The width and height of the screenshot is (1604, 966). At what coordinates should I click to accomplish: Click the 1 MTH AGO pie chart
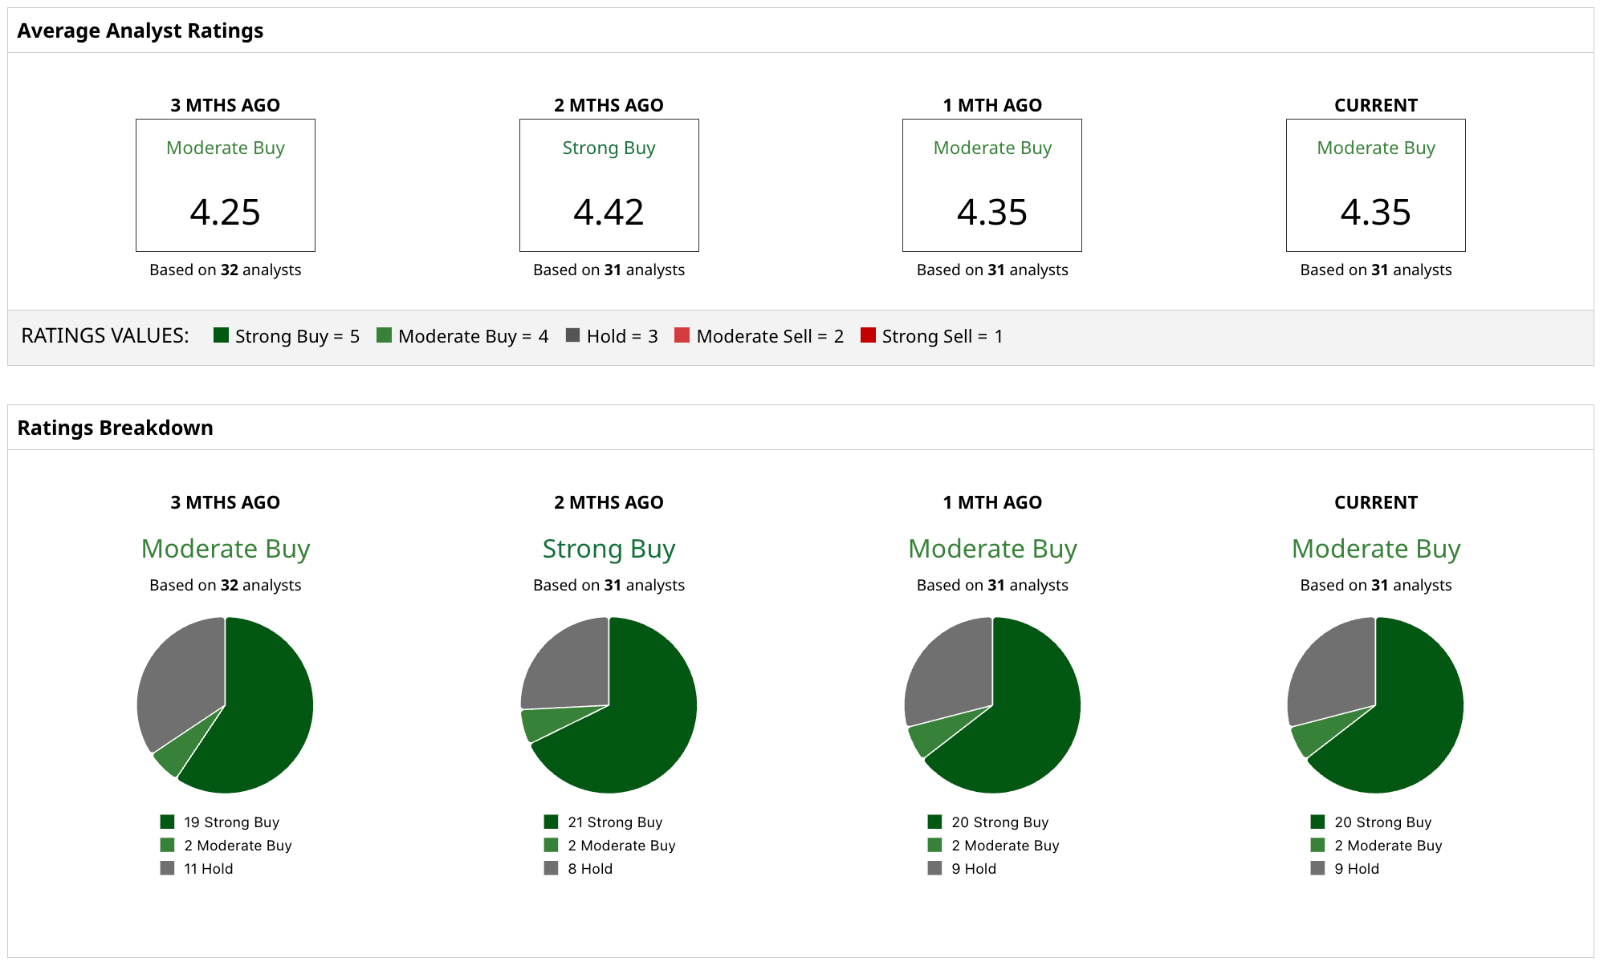point(993,705)
